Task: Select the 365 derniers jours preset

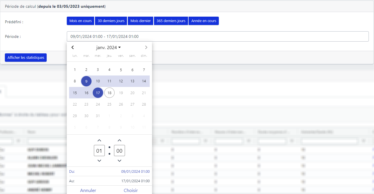Action: coord(171,21)
